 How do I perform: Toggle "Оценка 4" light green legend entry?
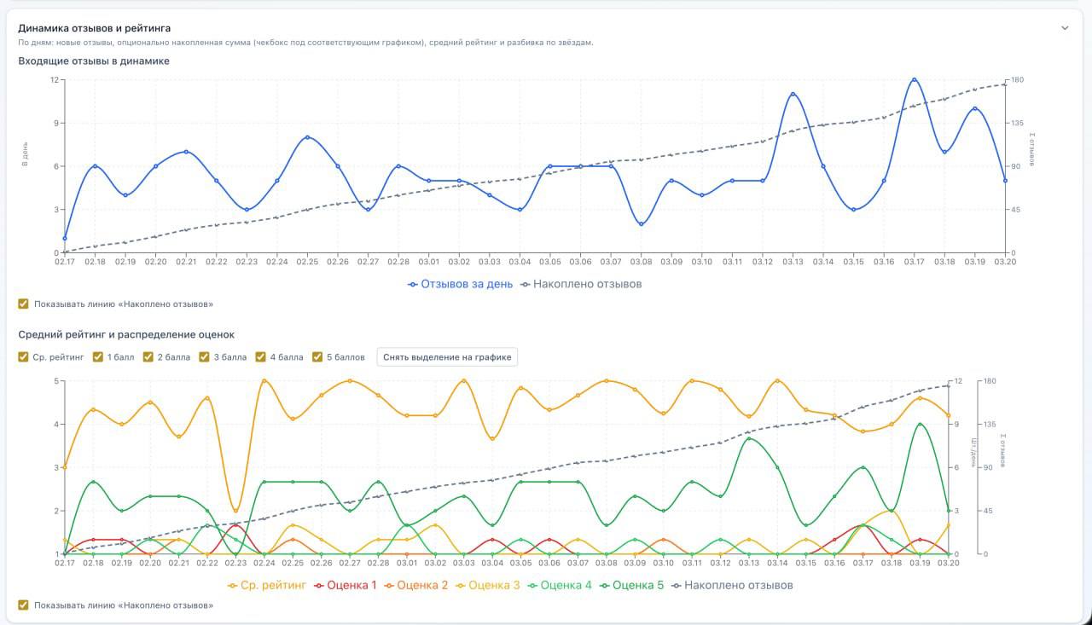coord(561,586)
